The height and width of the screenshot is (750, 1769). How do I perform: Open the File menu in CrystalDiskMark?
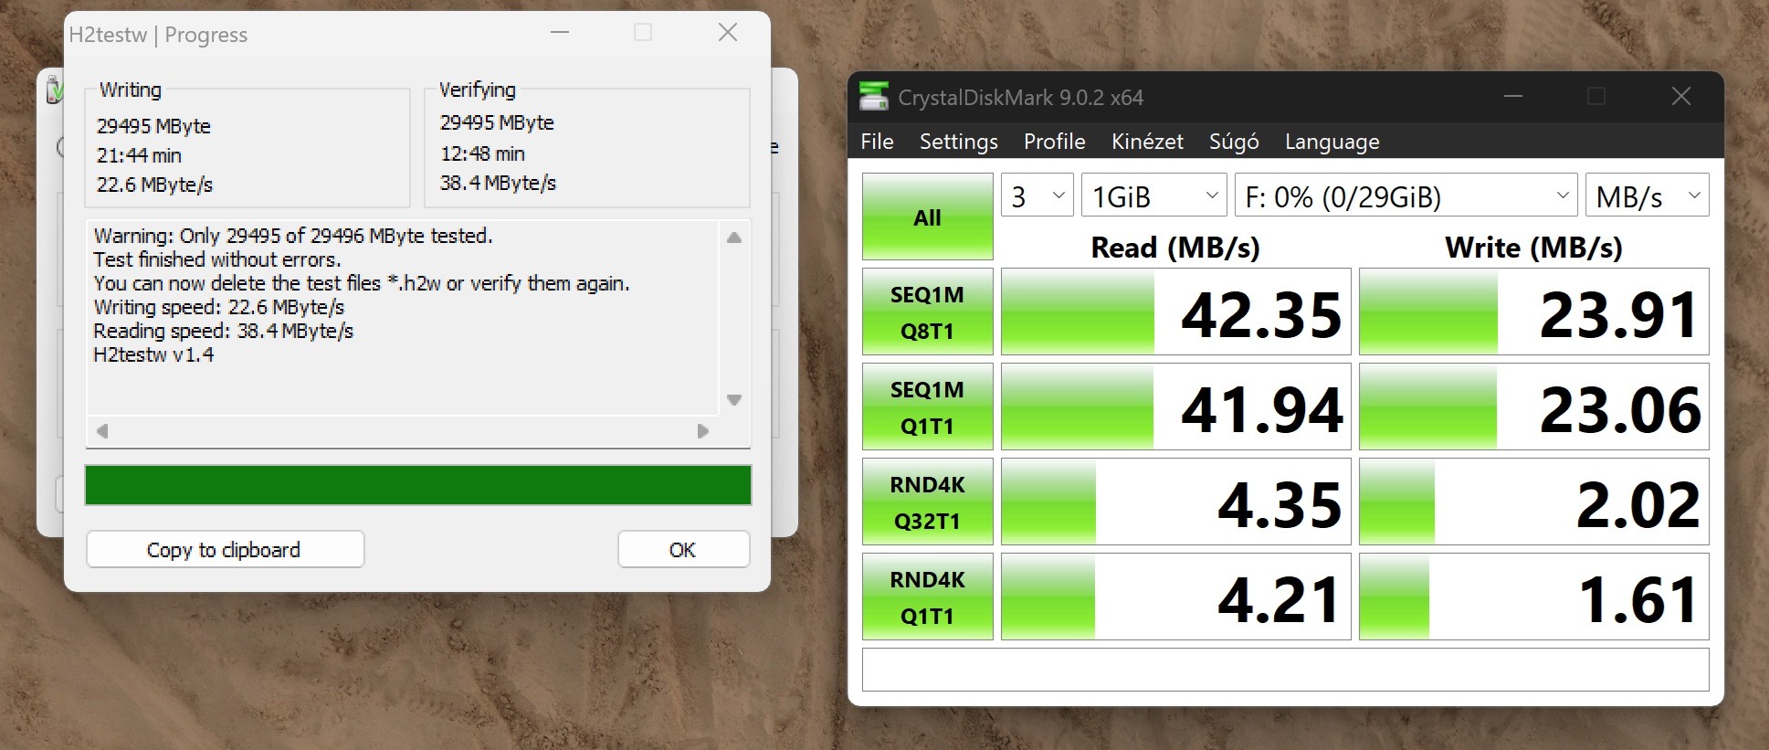coord(877,142)
